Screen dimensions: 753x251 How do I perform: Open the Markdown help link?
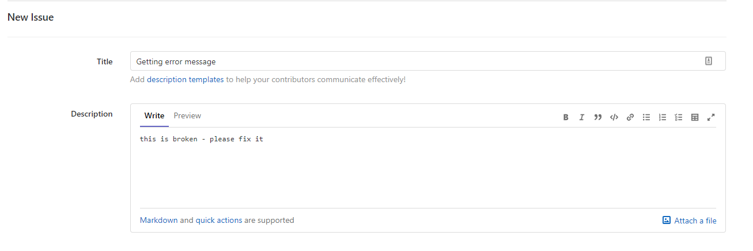(x=158, y=220)
